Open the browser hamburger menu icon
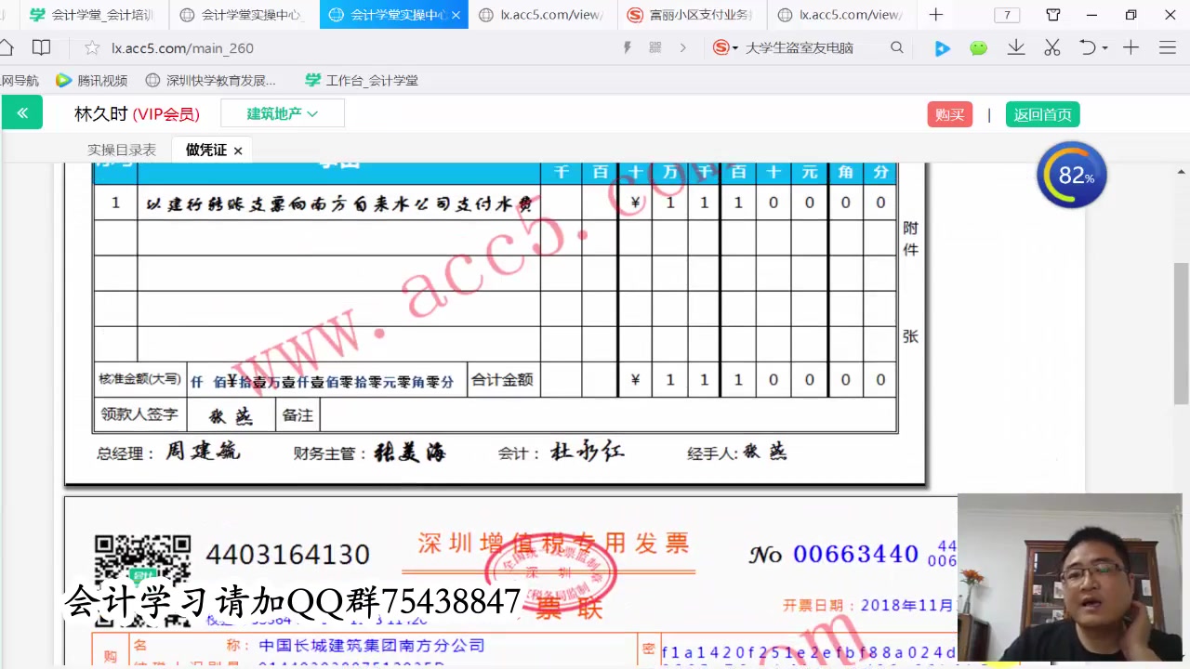 1167,48
